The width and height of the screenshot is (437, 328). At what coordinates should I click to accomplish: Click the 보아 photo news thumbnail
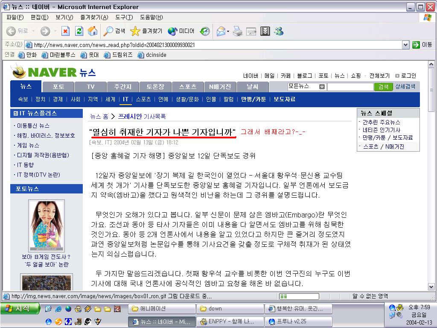point(46,225)
